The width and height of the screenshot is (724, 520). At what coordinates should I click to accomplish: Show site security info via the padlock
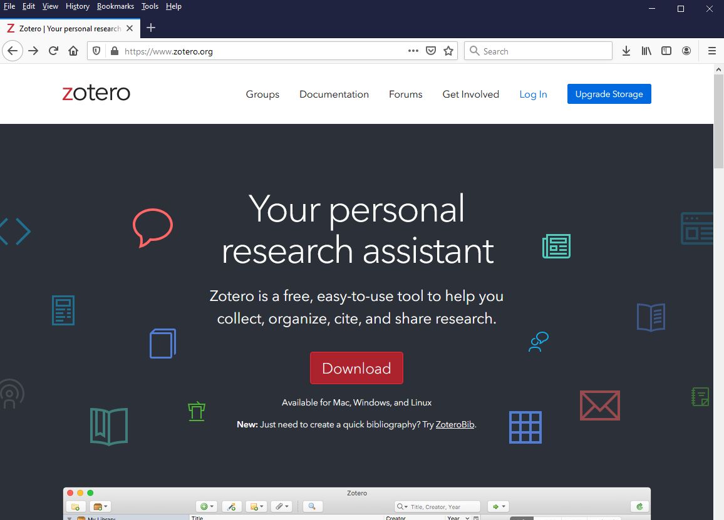pyautogui.click(x=115, y=51)
